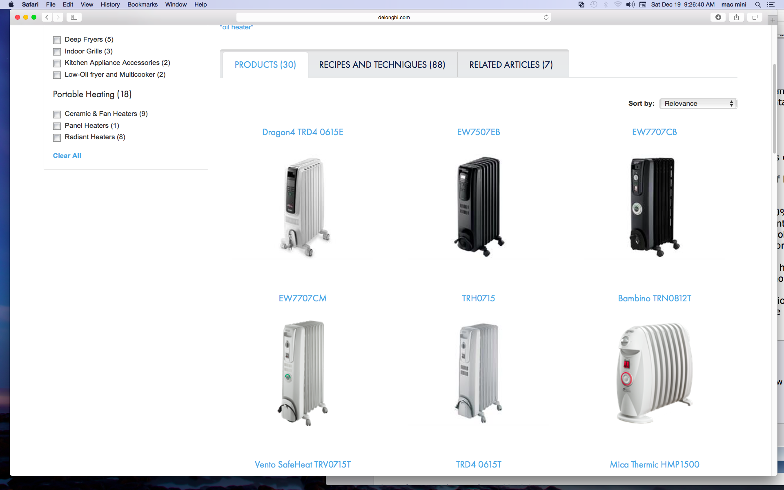
Task: Open Bambino TRN0812T product link
Action: 655,298
